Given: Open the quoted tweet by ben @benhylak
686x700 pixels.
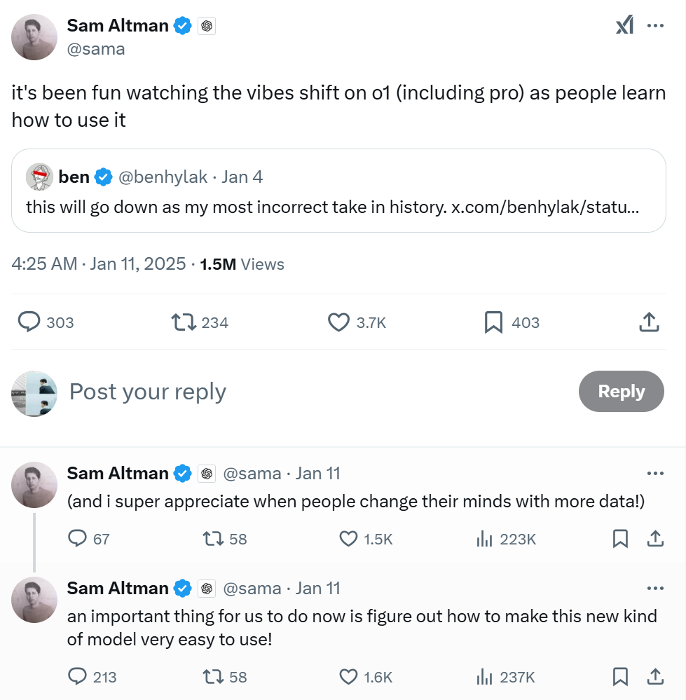Looking at the screenshot, I should click(338, 191).
